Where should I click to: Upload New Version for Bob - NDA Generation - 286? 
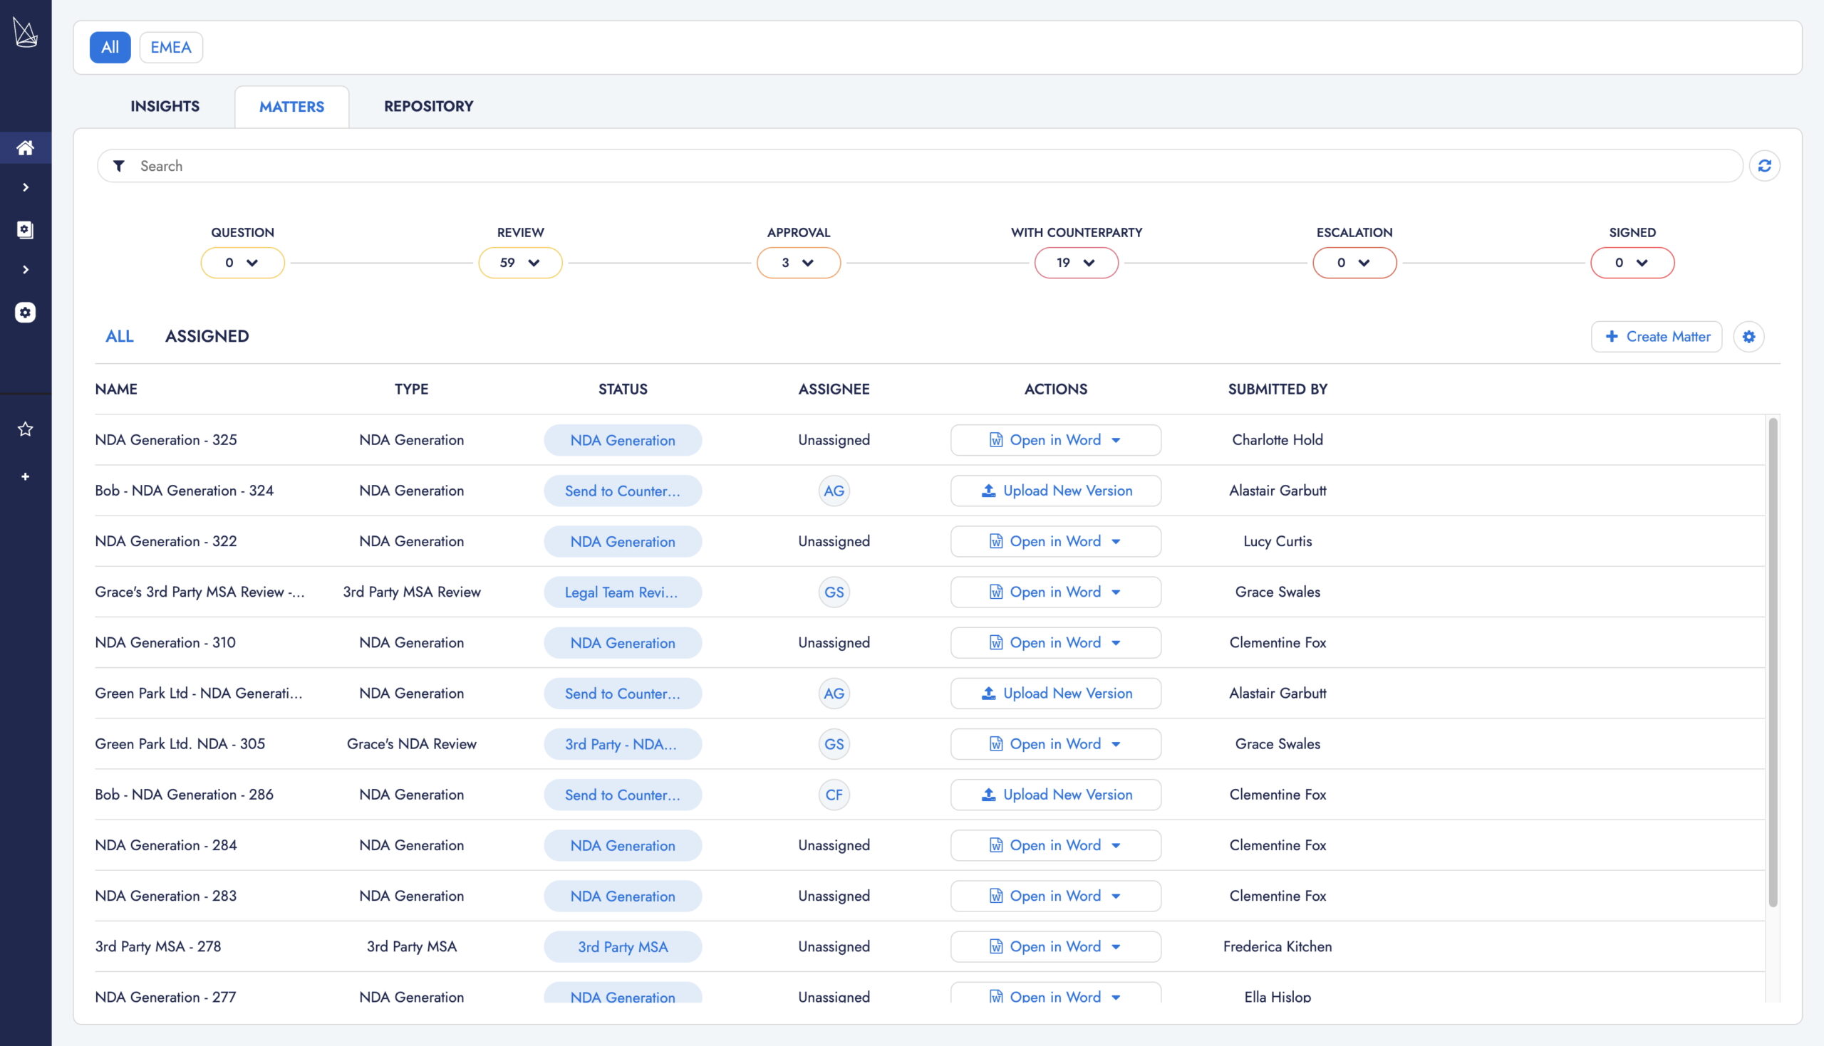[x=1055, y=795]
